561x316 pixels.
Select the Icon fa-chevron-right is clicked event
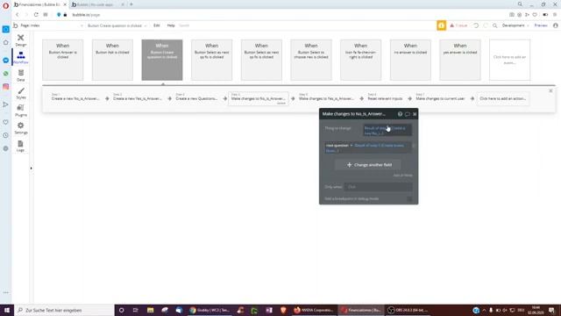tap(360, 60)
